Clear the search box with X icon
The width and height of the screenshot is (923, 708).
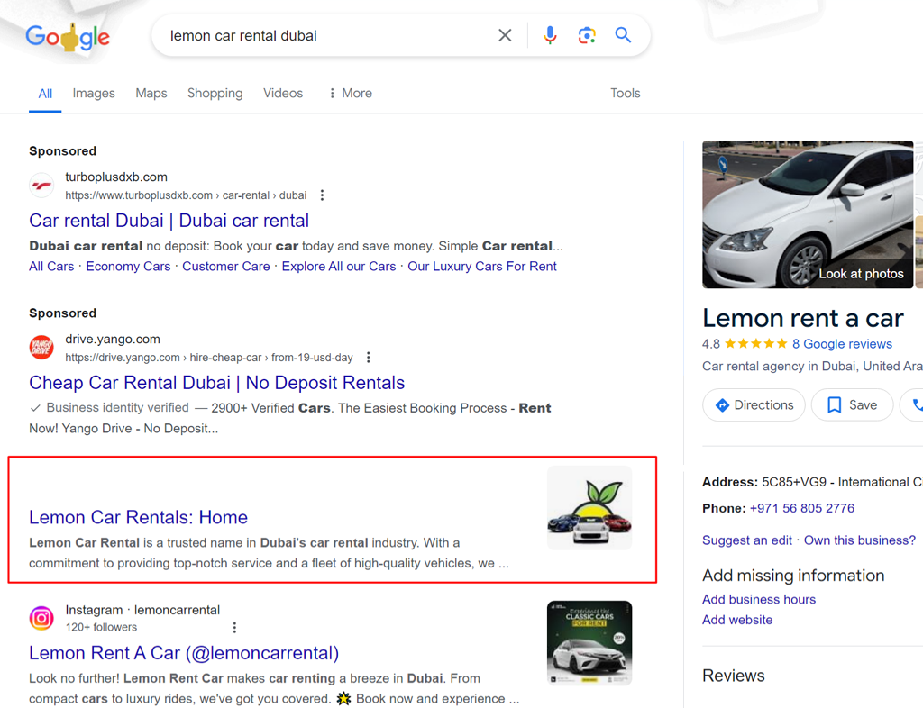tap(505, 35)
